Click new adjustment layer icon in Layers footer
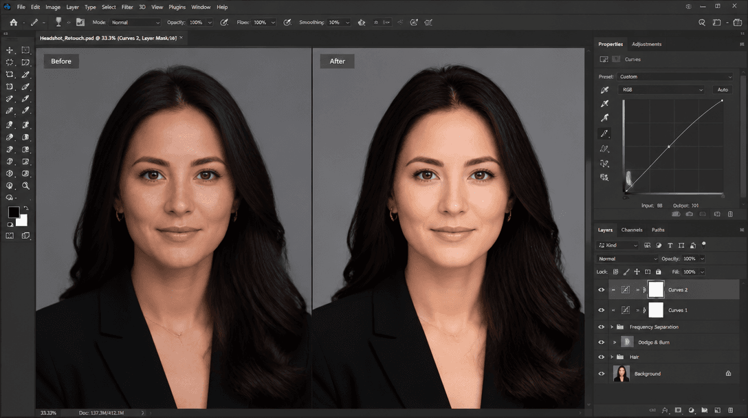This screenshot has height=418, width=748. (691, 410)
